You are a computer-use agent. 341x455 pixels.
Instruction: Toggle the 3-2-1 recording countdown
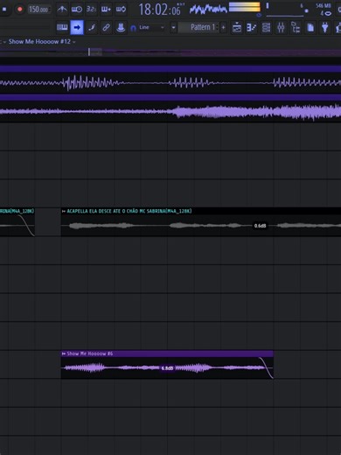91,10
